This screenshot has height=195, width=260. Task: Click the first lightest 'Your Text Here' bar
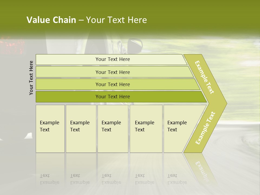point(111,60)
